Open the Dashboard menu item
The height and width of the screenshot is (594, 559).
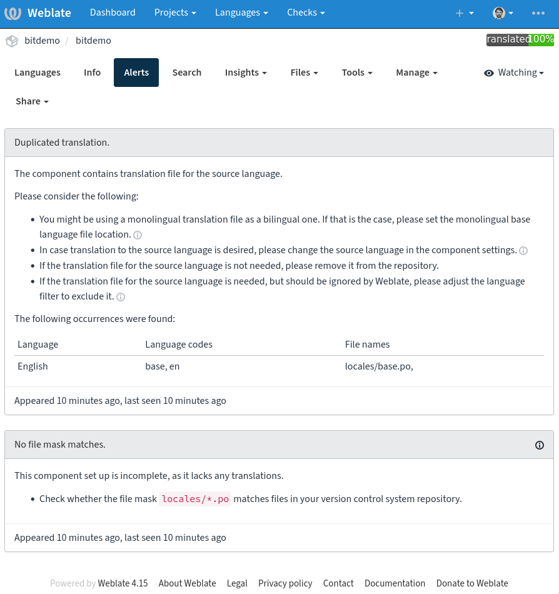click(x=113, y=13)
